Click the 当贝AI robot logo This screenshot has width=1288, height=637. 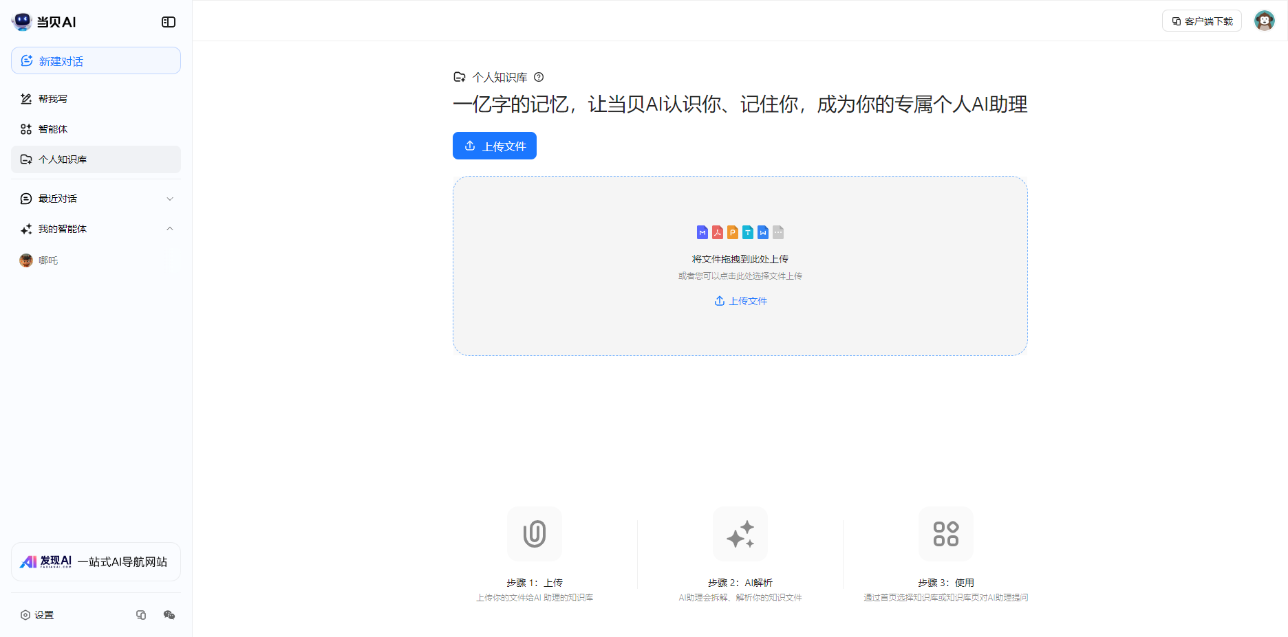pos(22,22)
